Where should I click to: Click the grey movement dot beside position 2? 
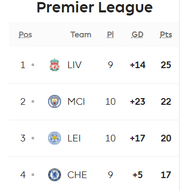[33, 102]
